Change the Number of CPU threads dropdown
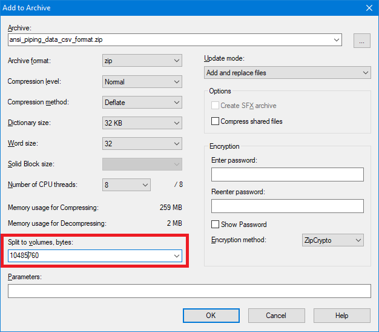 (127, 185)
